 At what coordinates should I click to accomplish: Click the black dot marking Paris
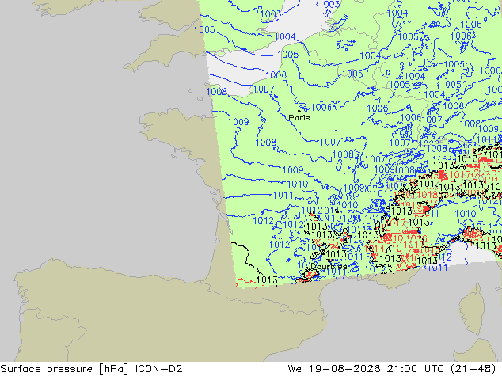(x=299, y=111)
